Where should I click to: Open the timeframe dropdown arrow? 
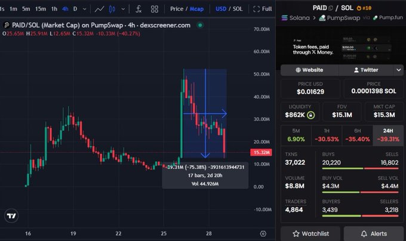pyautogui.click(x=84, y=9)
